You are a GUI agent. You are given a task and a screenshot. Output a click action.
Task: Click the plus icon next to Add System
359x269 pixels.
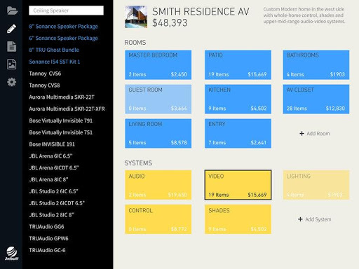pos(300,219)
